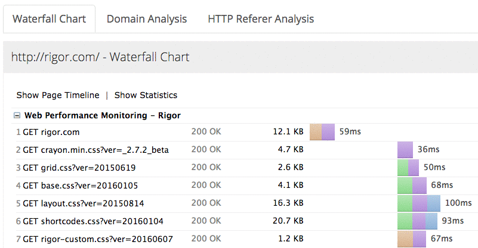This screenshot has height=248, width=478.
Task: Click blue segment of 93ms shortcodes bar
Action: pyautogui.click(x=431, y=221)
